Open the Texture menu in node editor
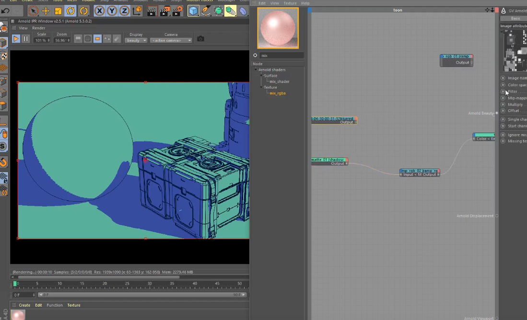Image resolution: width=527 pixels, height=320 pixels. click(290, 3)
